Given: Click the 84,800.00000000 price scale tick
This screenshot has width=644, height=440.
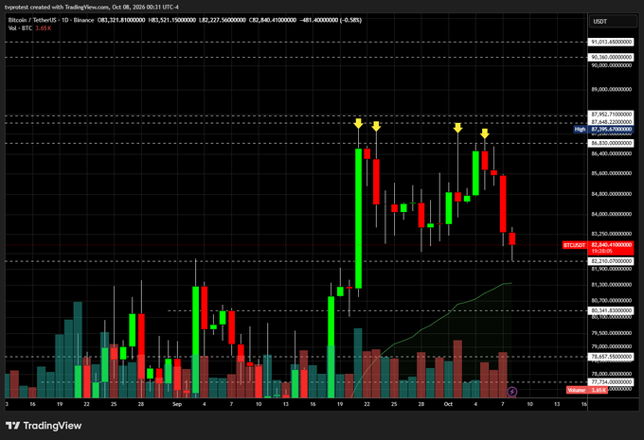Looking at the screenshot, I should pos(611,194).
